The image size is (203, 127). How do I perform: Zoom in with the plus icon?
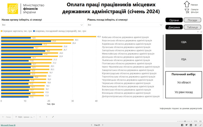(x=192, y=121)
